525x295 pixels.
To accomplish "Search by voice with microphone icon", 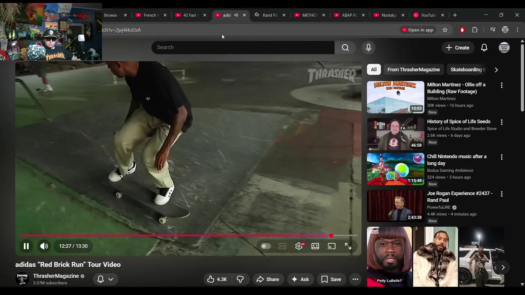I will click(368, 48).
